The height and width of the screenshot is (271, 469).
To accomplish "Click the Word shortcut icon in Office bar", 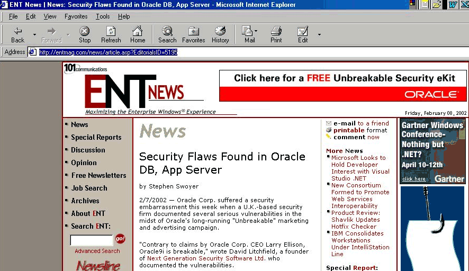I will click(453, 4).
